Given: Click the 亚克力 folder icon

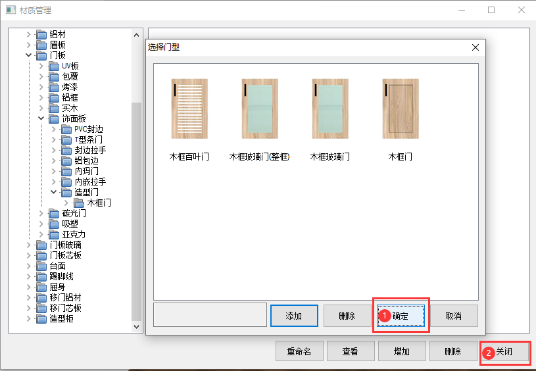Looking at the screenshot, I should 54,235.
